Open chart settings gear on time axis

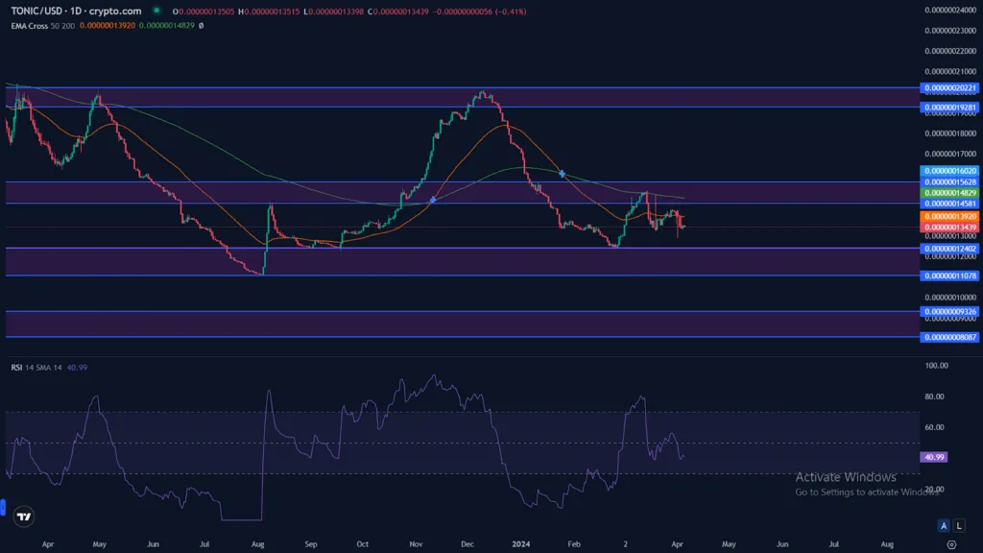[951, 544]
